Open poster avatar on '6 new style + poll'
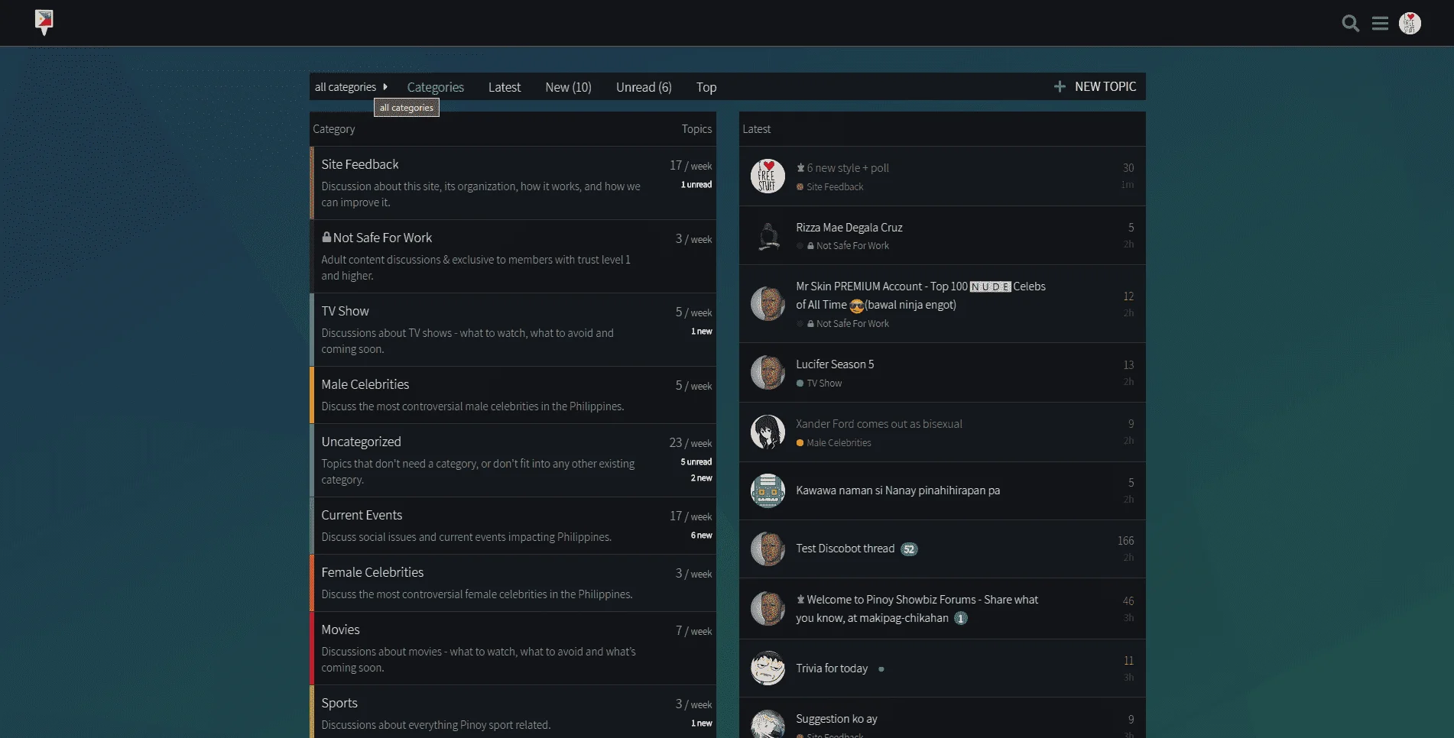Screen dimensions: 1454x738 (768, 176)
